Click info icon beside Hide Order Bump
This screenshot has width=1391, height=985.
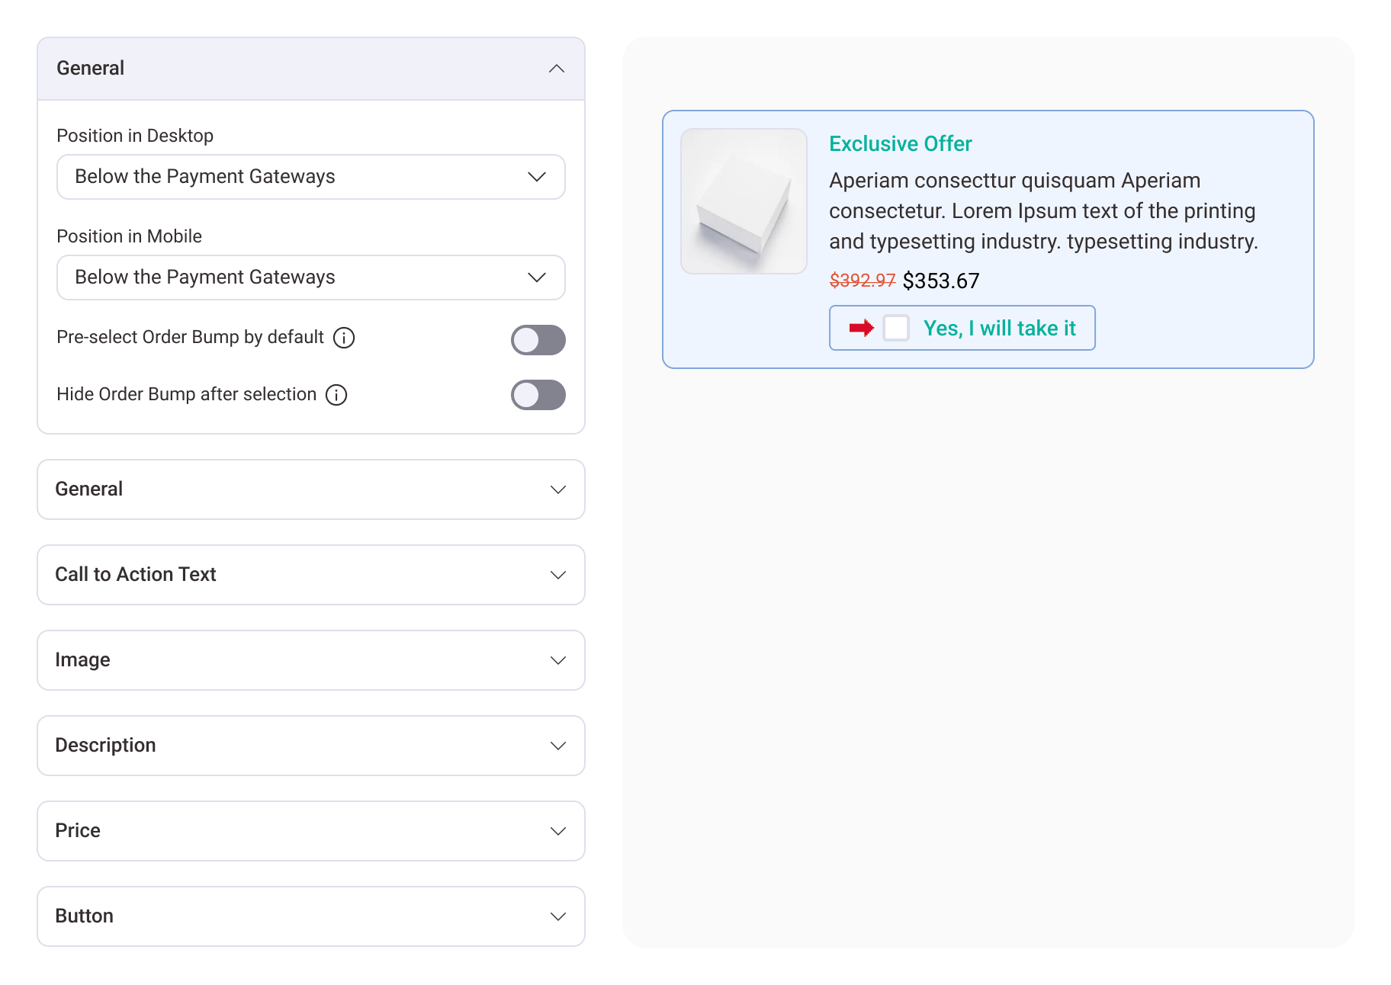[336, 395]
